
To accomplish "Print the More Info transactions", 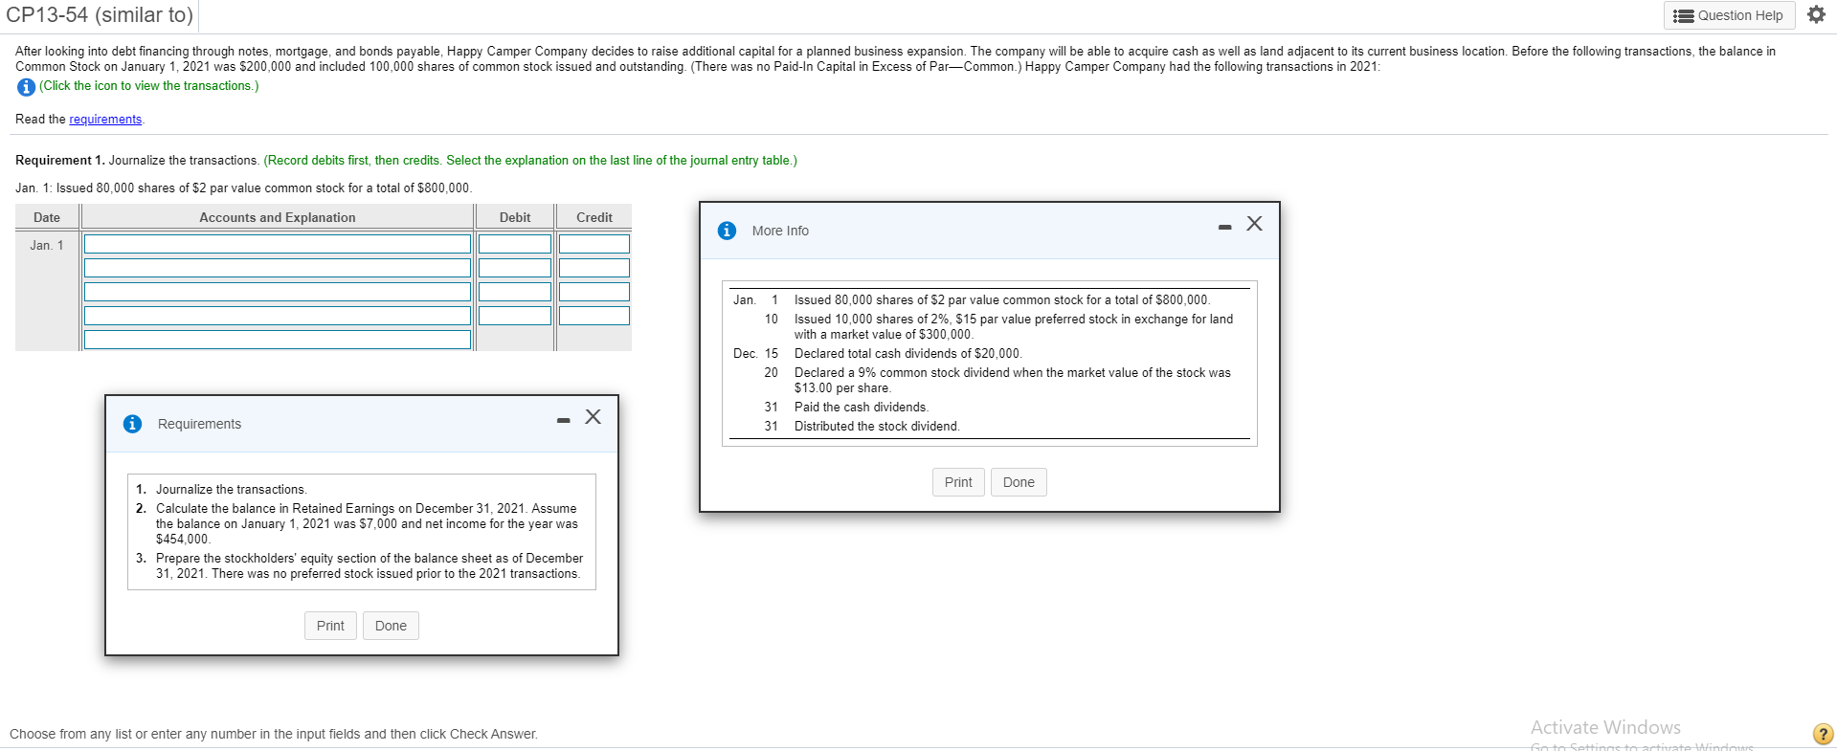I will point(958,482).
